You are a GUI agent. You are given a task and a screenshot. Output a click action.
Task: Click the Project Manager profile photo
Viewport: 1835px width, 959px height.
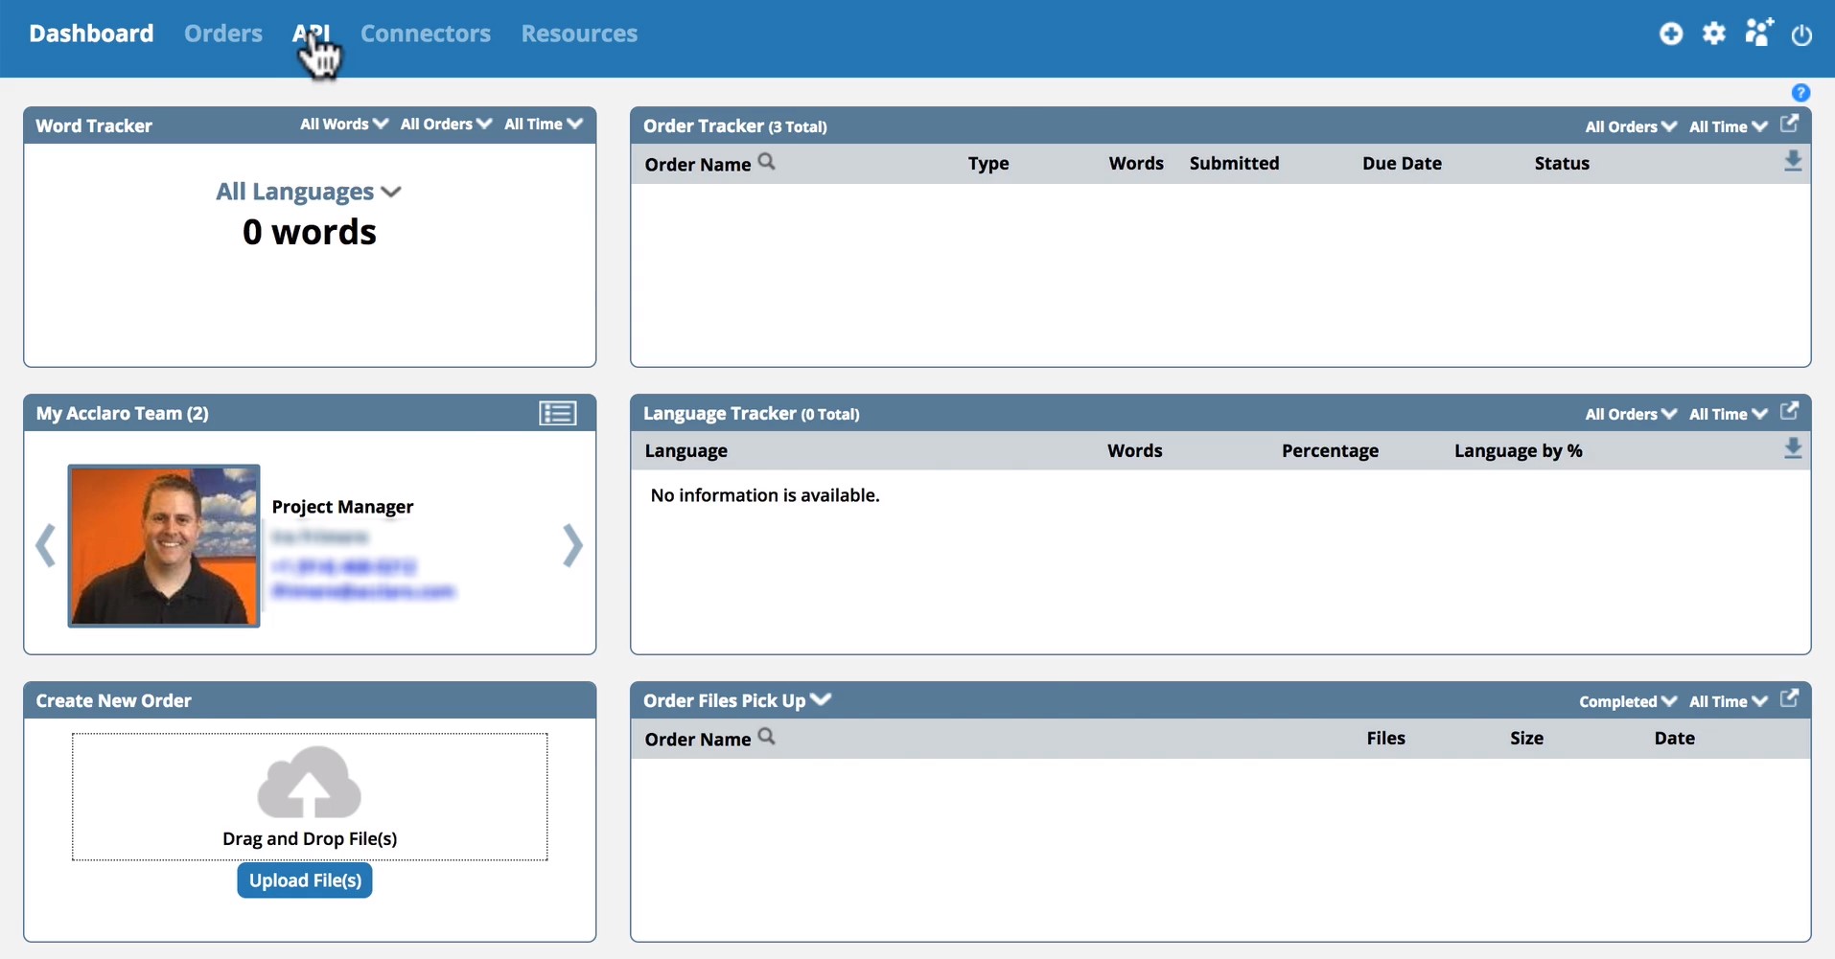point(164,545)
